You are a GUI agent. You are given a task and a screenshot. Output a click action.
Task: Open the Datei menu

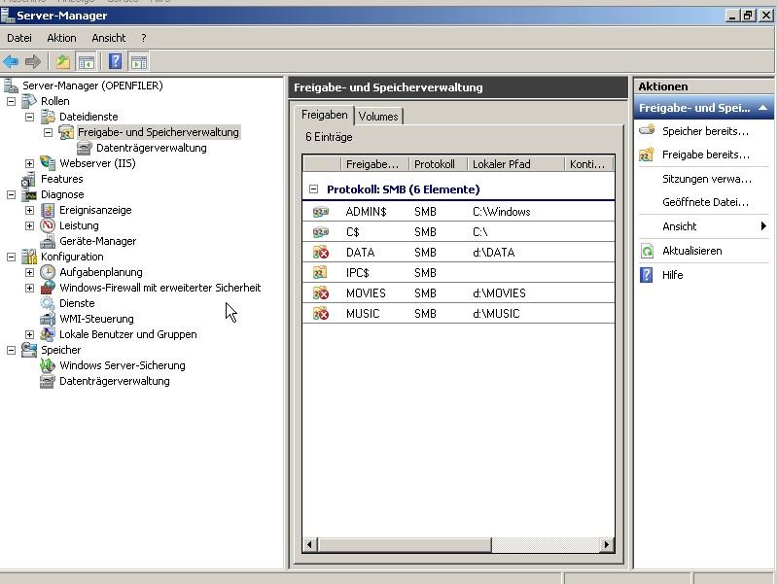pos(19,38)
